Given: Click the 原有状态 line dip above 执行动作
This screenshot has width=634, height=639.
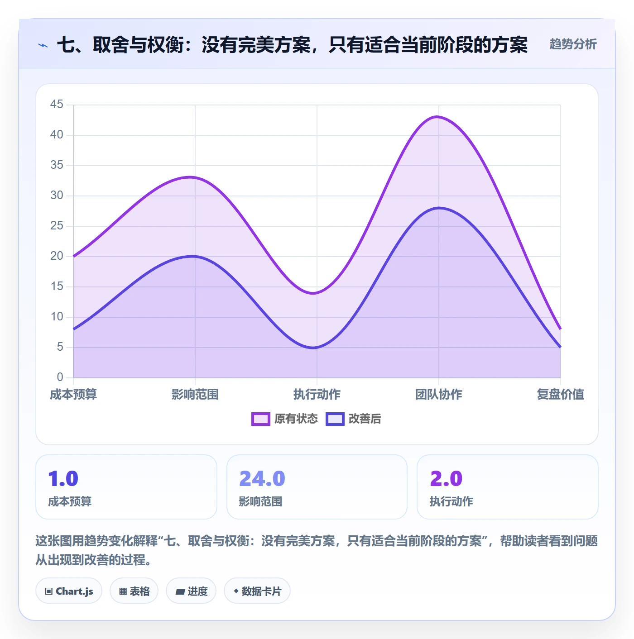Looking at the screenshot, I should point(314,293).
